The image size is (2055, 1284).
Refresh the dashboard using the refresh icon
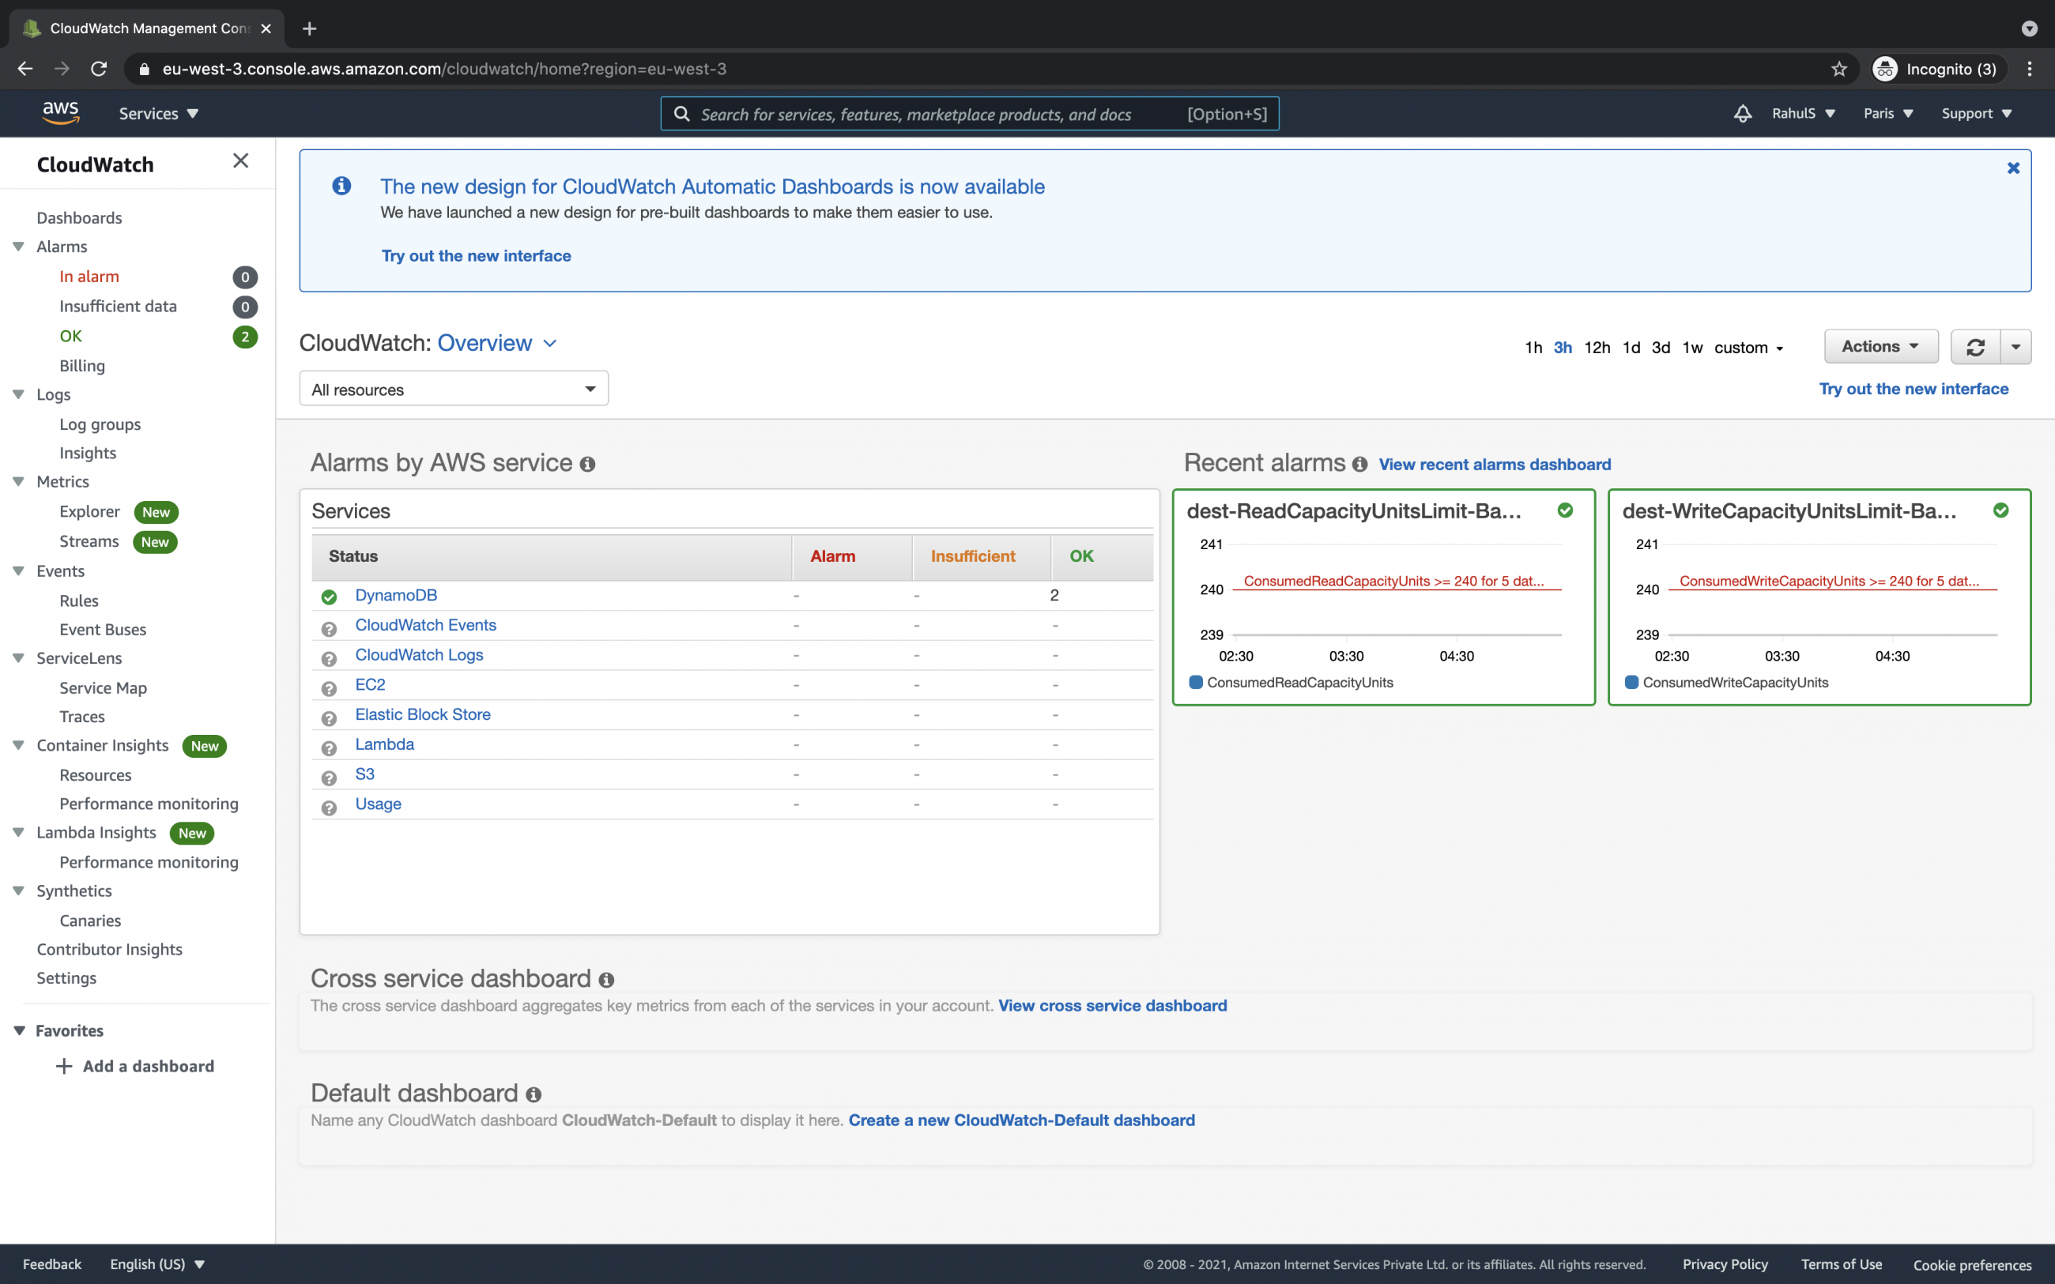click(1976, 346)
